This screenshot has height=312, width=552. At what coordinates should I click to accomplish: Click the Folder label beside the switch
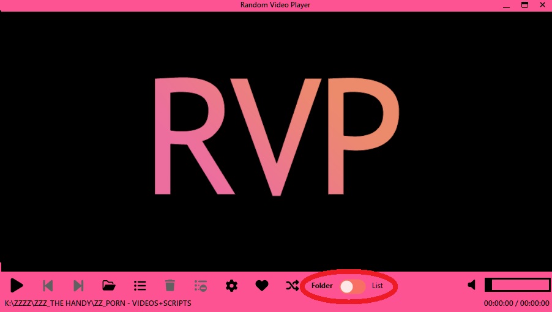[322, 286]
